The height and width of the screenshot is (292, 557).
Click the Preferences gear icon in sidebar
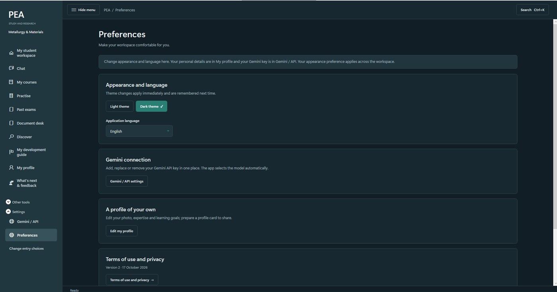pyautogui.click(x=12, y=235)
